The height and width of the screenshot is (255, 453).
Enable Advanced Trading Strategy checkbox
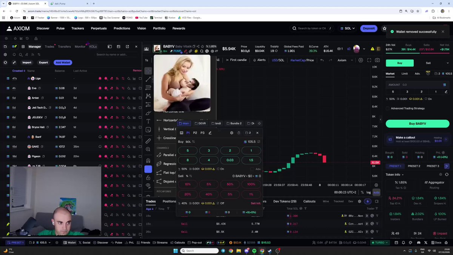[x=388, y=108]
